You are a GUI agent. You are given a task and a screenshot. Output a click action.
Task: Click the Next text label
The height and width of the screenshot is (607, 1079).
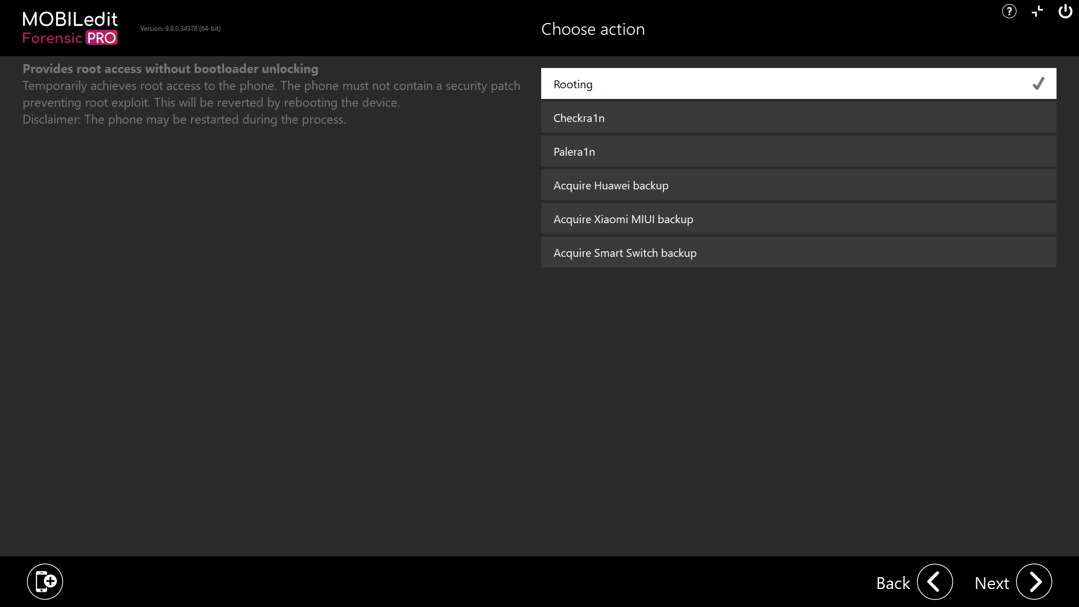coord(992,583)
